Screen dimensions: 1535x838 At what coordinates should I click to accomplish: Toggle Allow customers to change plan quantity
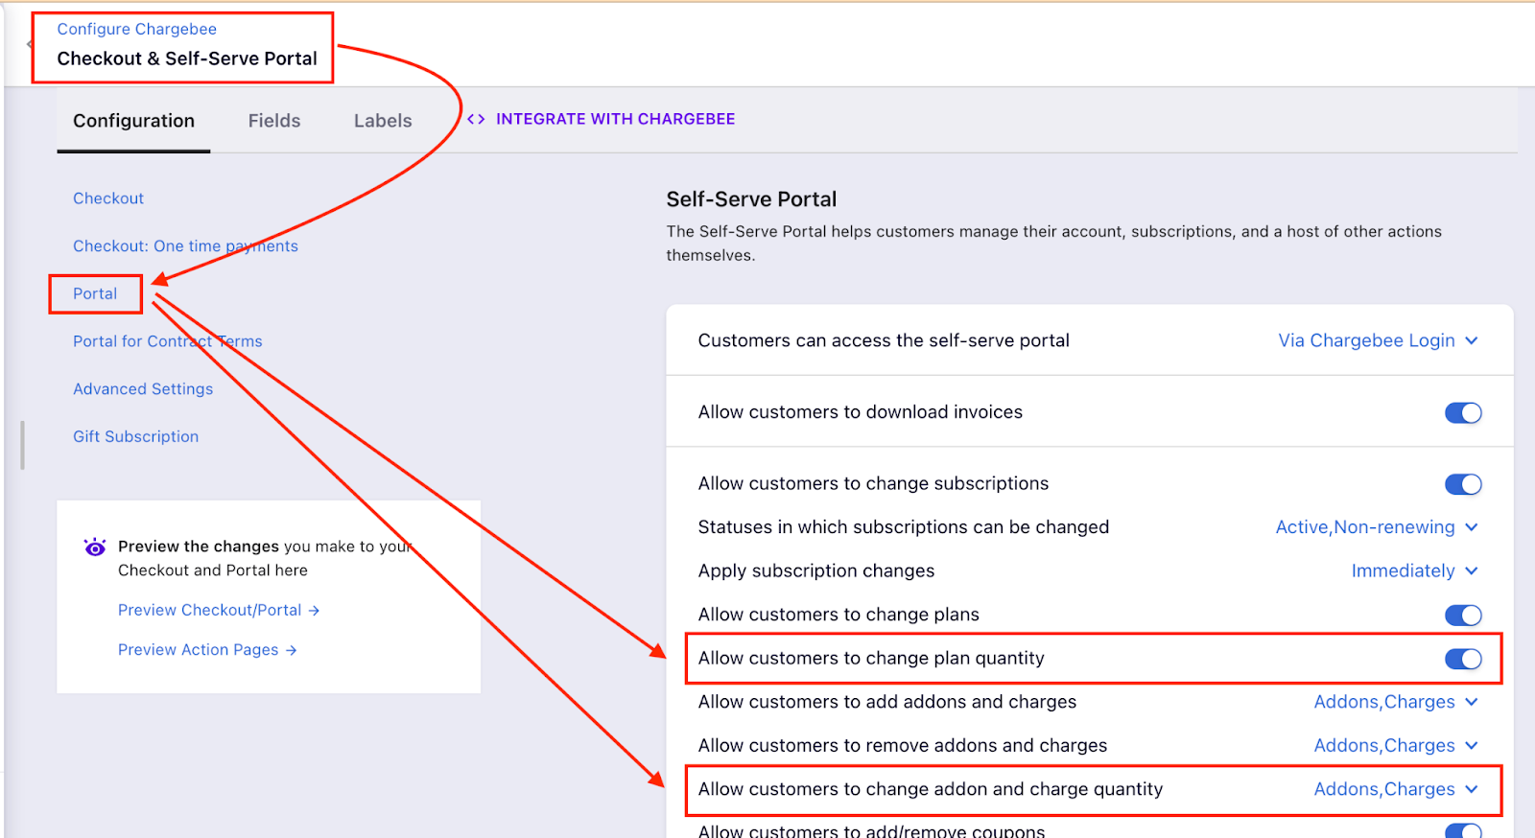(1463, 659)
